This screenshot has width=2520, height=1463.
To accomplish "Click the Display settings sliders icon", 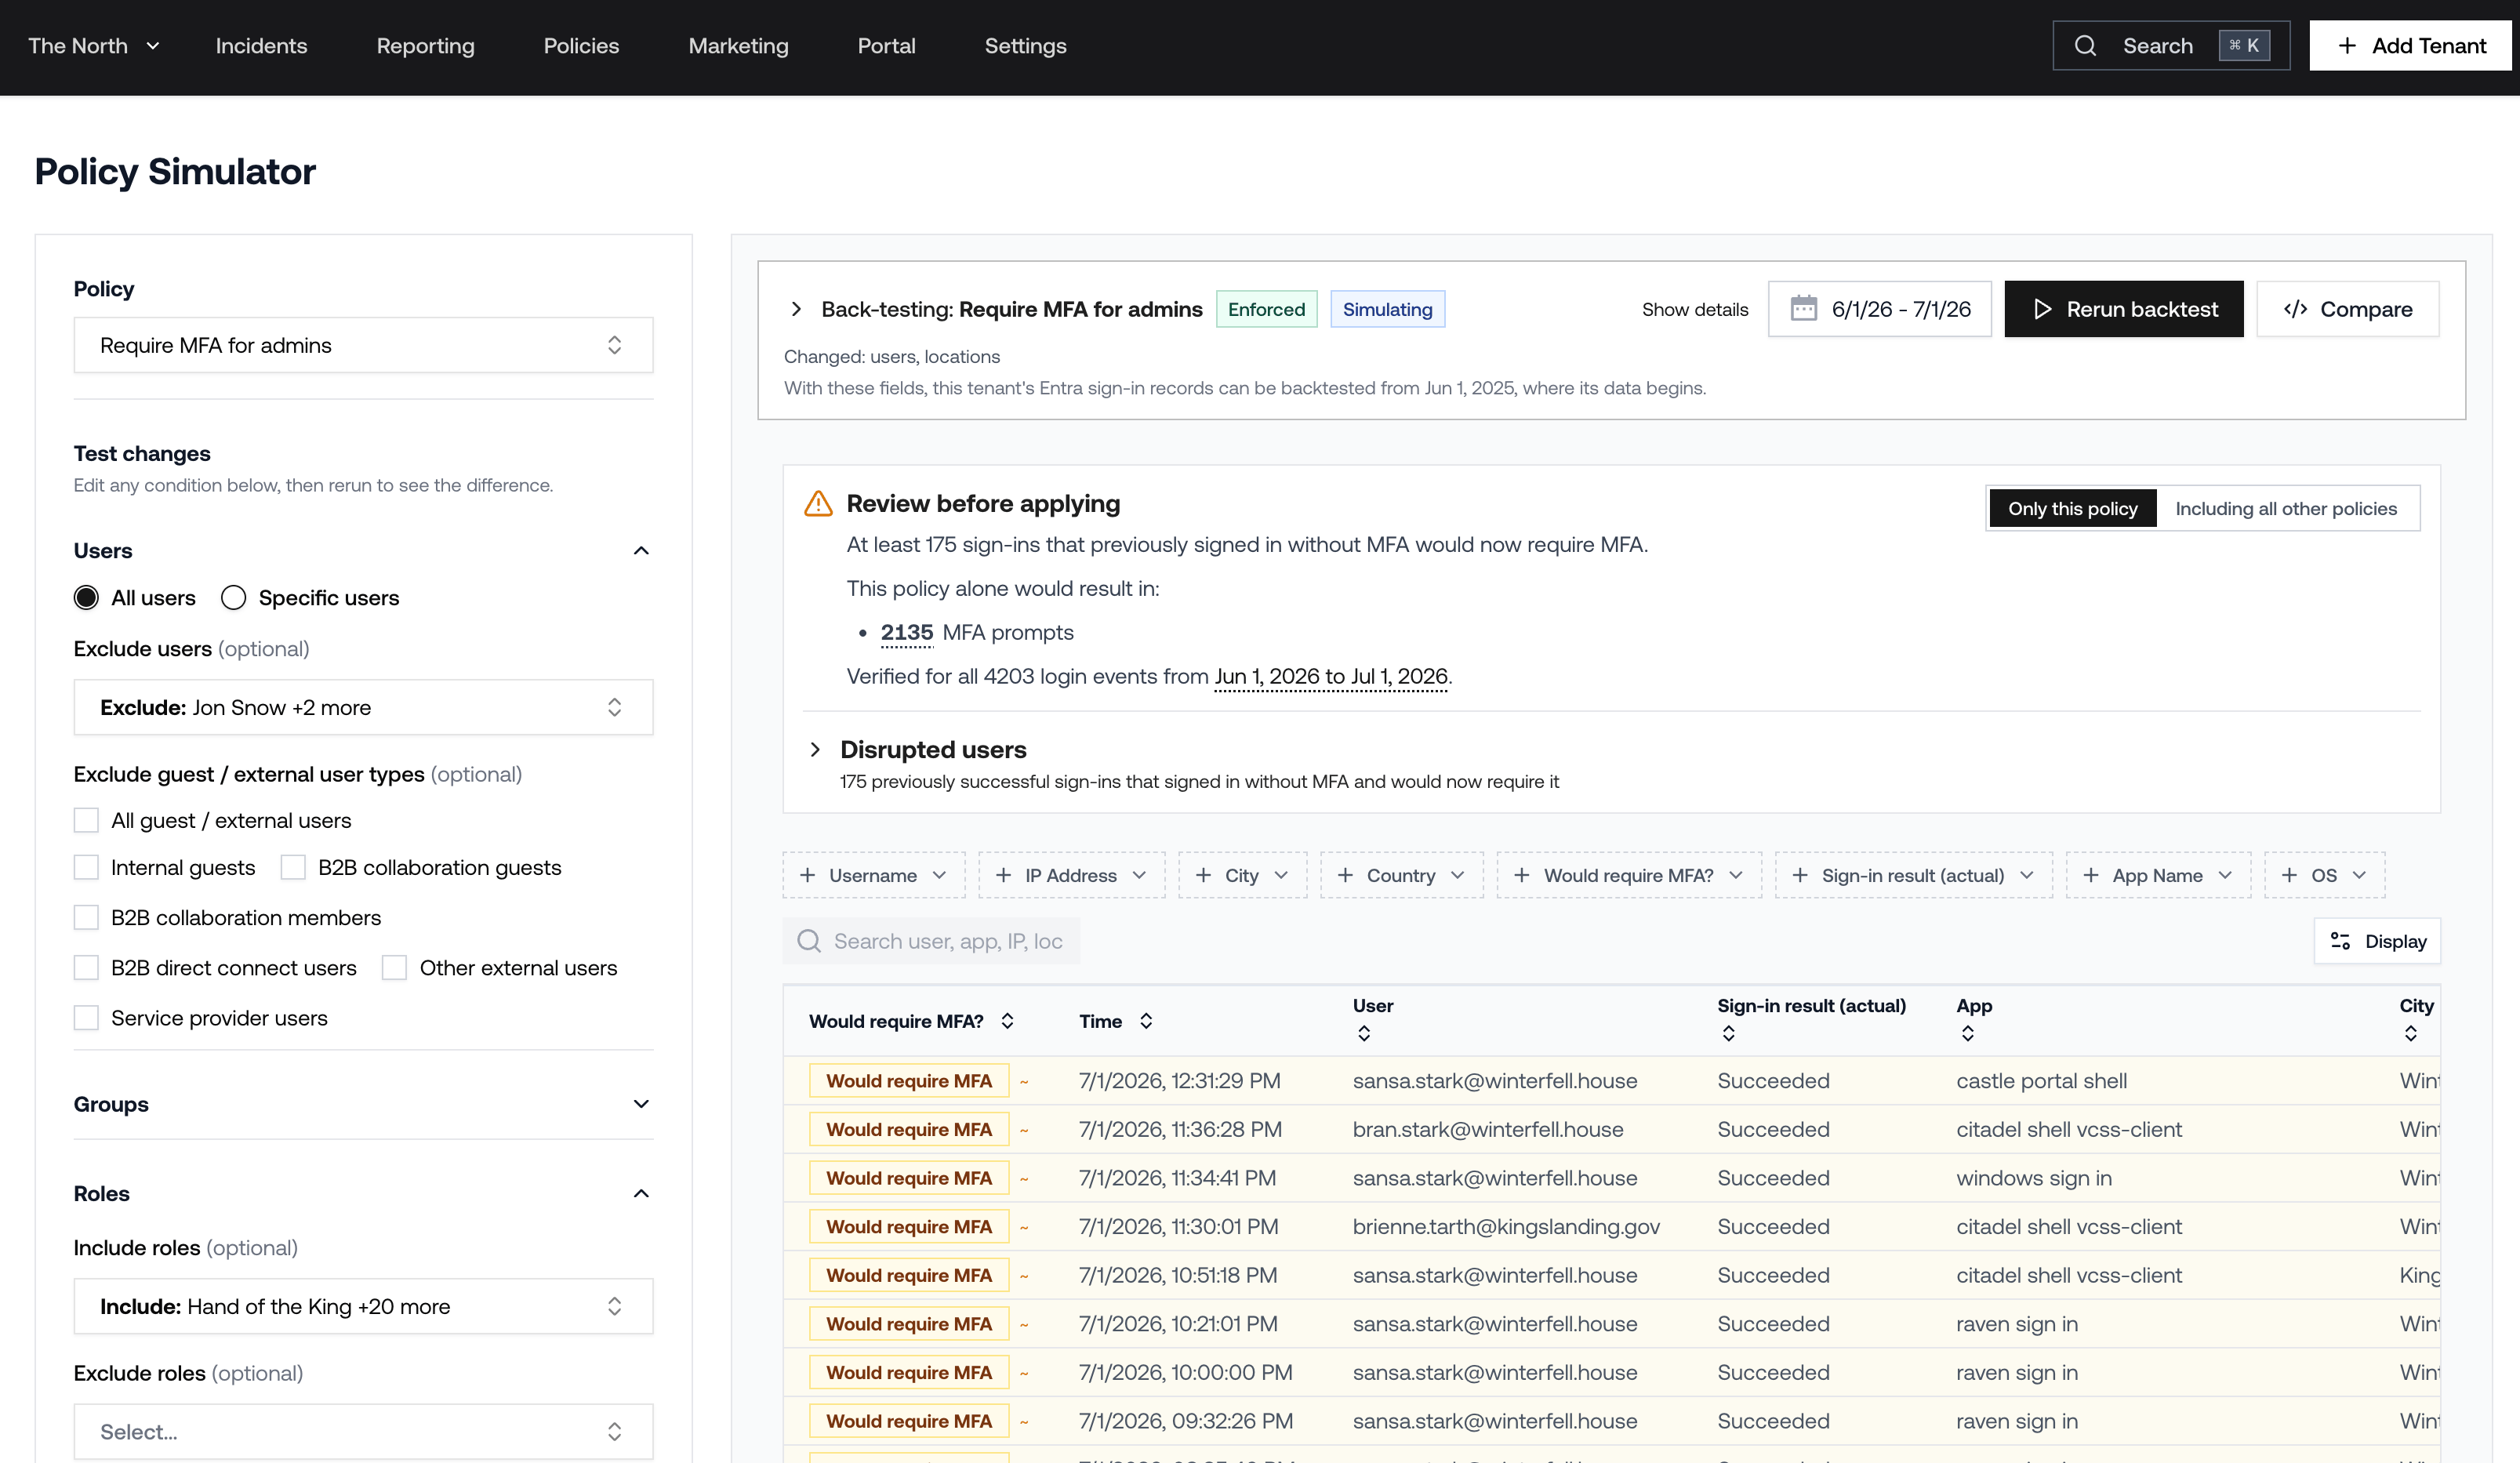I will pyautogui.click(x=2340, y=941).
